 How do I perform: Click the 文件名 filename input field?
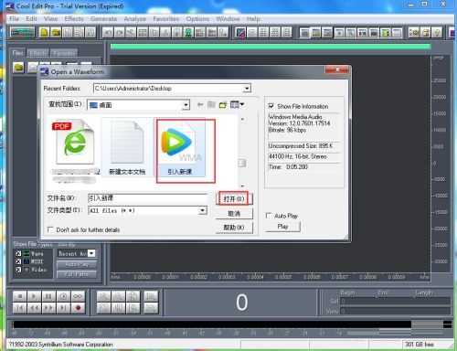coord(148,198)
